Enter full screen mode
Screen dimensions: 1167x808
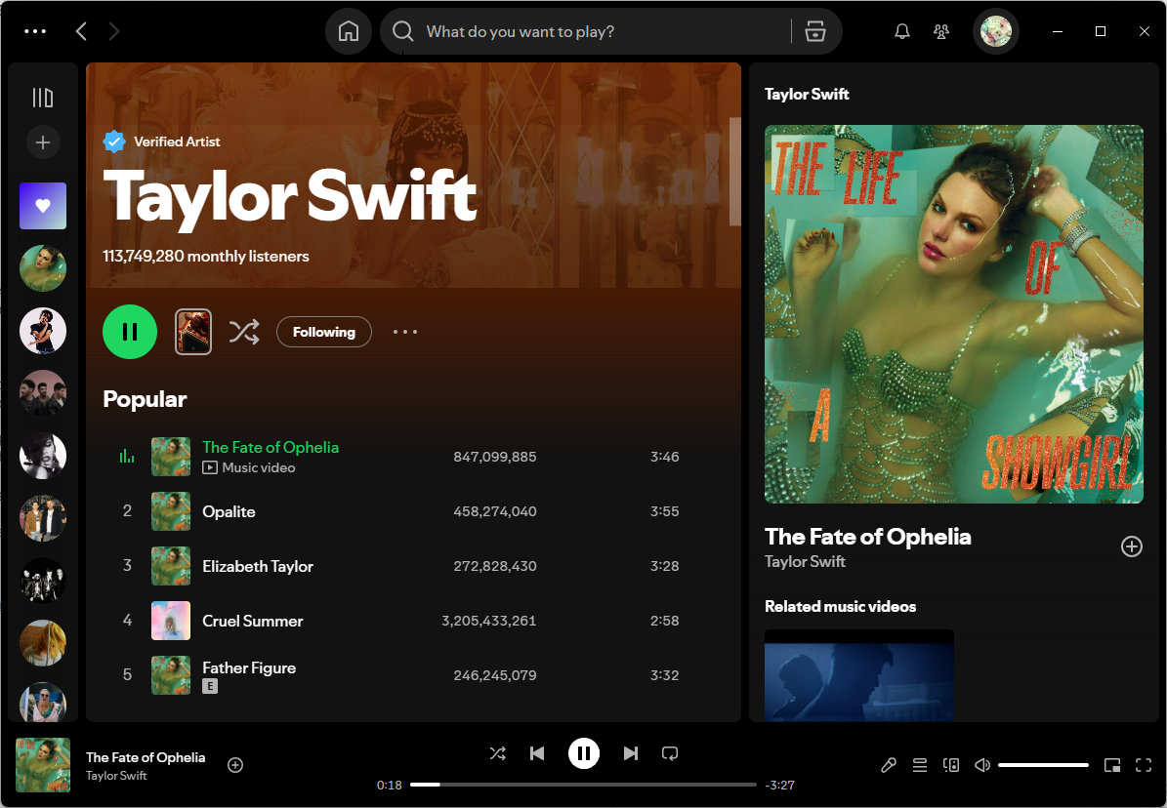(1144, 765)
